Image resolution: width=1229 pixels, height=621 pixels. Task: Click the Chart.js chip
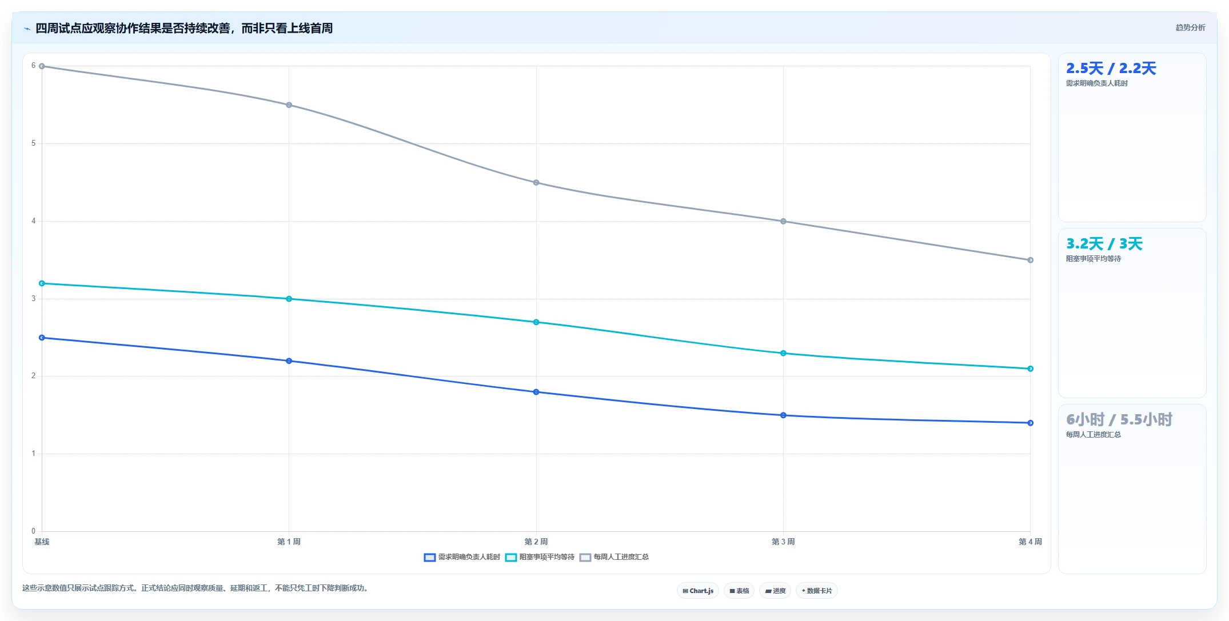click(698, 591)
